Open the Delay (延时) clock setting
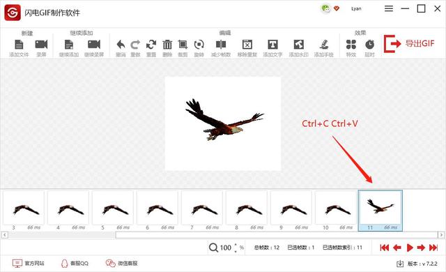The height and width of the screenshot is (272, 446). [369, 45]
